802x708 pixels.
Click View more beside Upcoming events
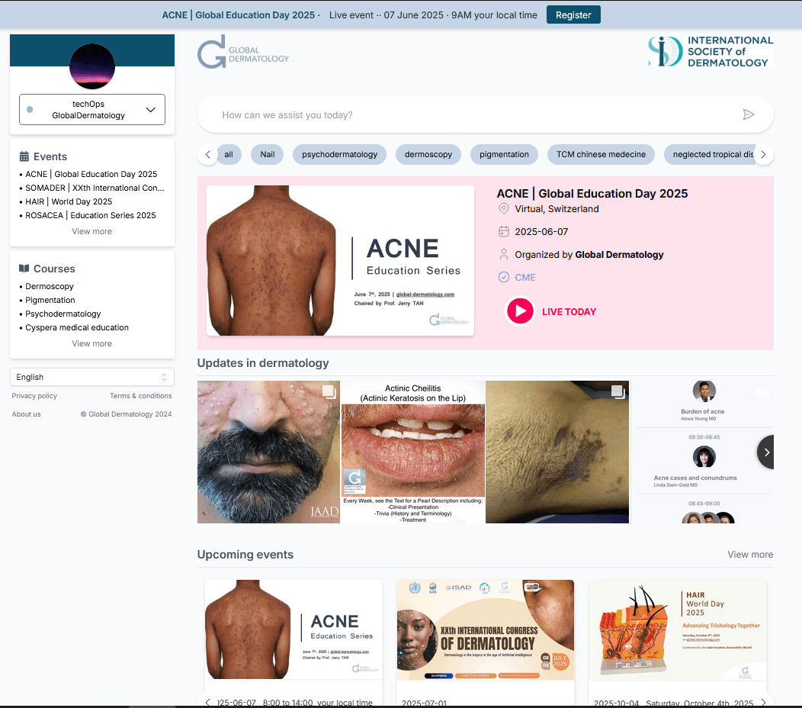750,555
